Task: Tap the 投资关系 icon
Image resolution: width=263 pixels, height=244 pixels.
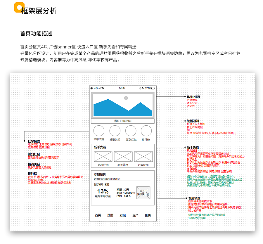Action: [x=115, y=131]
